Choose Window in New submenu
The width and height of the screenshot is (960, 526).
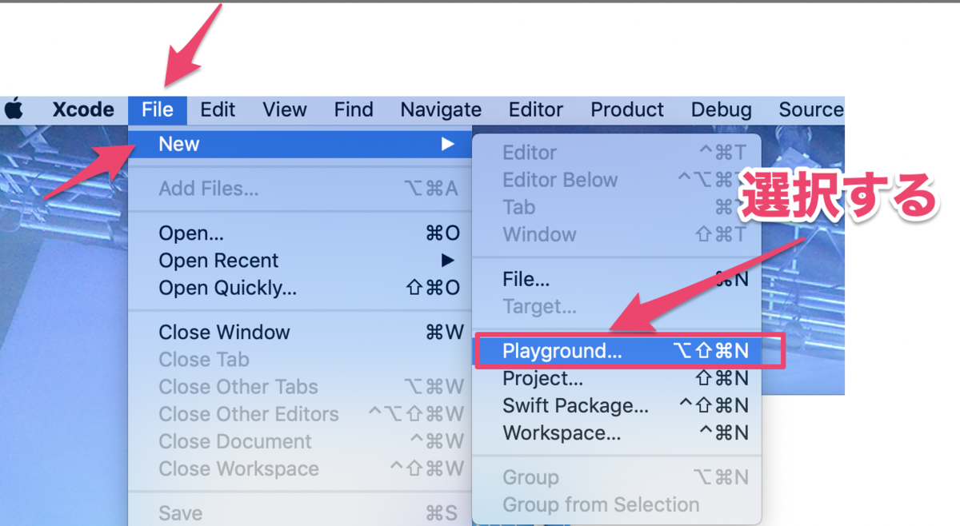[616, 234]
